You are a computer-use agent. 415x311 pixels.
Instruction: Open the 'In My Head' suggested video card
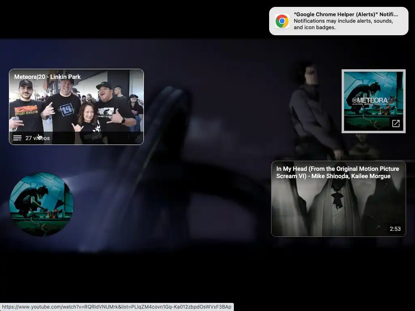338,198
